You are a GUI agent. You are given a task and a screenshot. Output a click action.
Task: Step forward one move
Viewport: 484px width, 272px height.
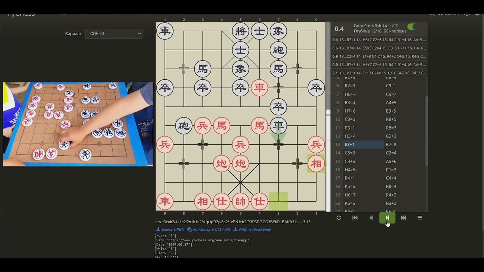pyautogui.click(x=387, y=218)
